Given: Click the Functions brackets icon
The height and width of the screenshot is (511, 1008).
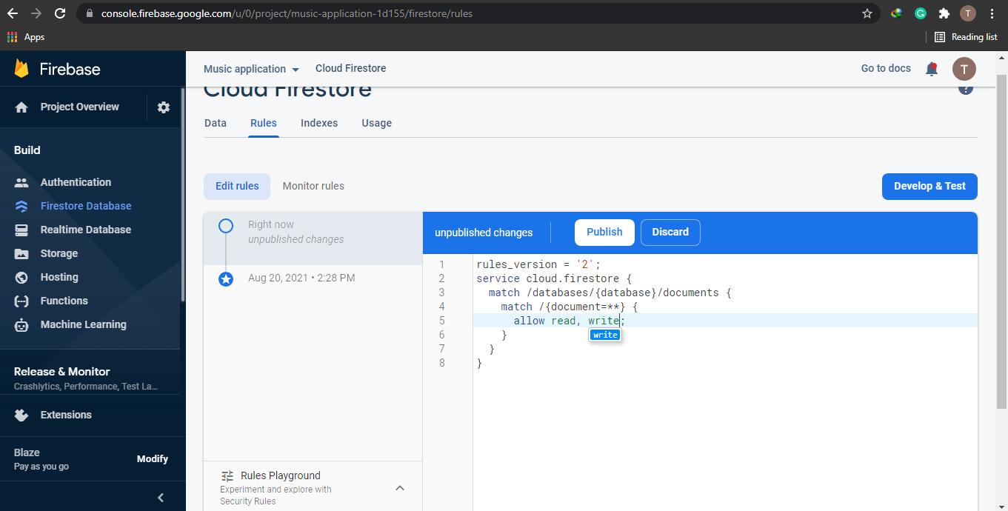Looking at the screenshot, I should coord(21,301).
